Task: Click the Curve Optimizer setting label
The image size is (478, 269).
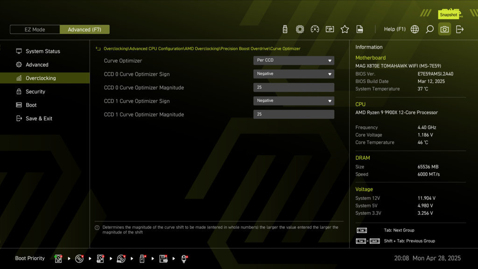Action: (123, 61)
